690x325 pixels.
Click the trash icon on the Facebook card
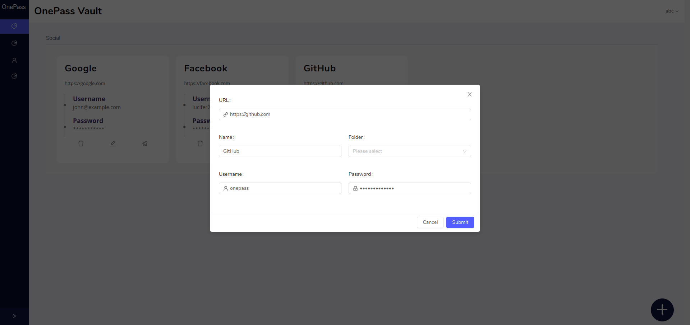click(x=200, y=143)
